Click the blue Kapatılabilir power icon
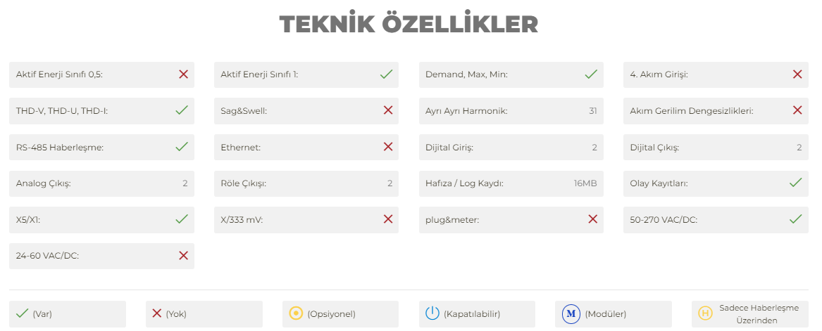The image size is (822, 331). (432, 313)
